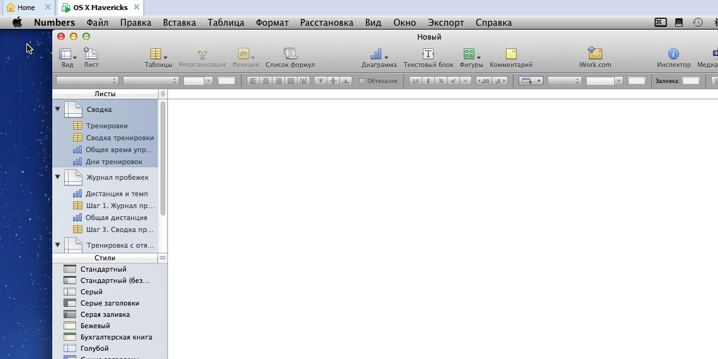Align text right in format bar
The height and width of the screenshot is (359, 718).
coord(278,81)
